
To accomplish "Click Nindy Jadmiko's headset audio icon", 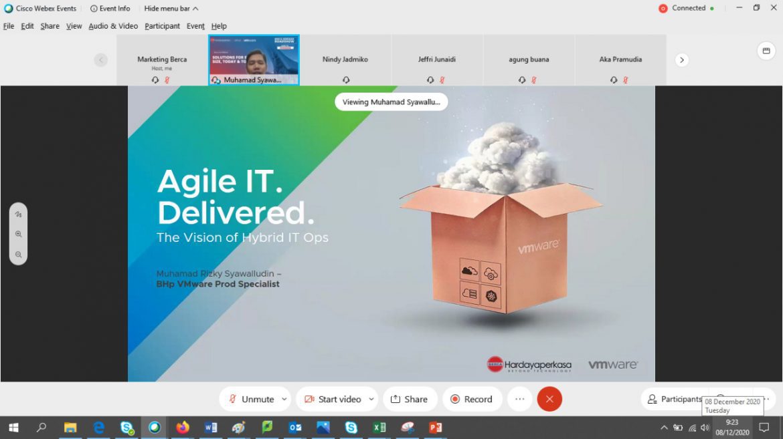I will pyautogui.click(x=346, y=80).
